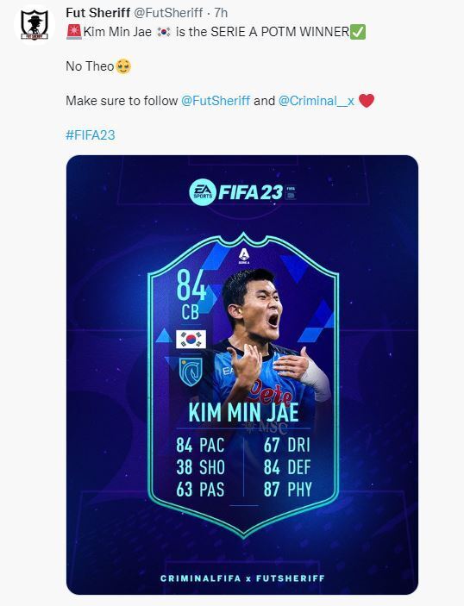Screen dimensions: 464x606
Task: Select the red siren emoji
Action: pyautogui.click(x=74, y=32)
